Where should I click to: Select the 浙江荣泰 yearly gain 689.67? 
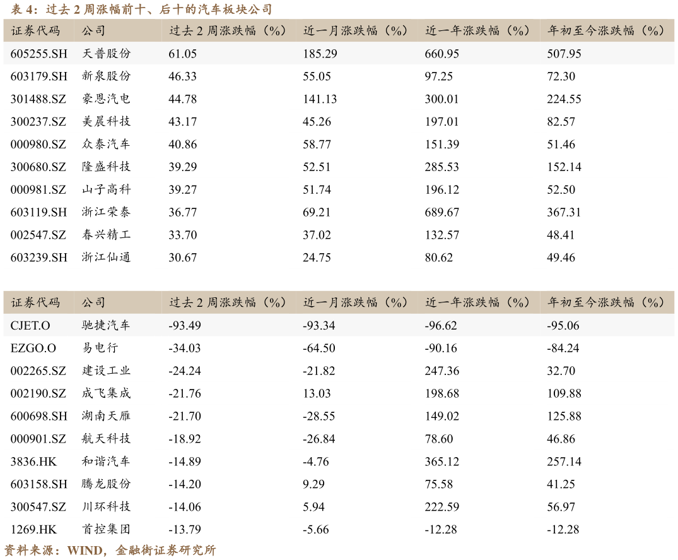click(x=442, y=212)
